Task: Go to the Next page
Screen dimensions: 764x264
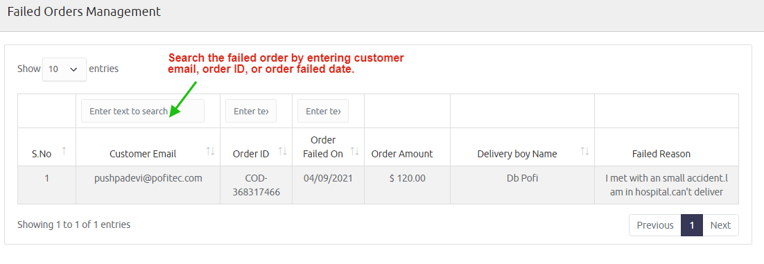Action: click(x=720, y=225)
